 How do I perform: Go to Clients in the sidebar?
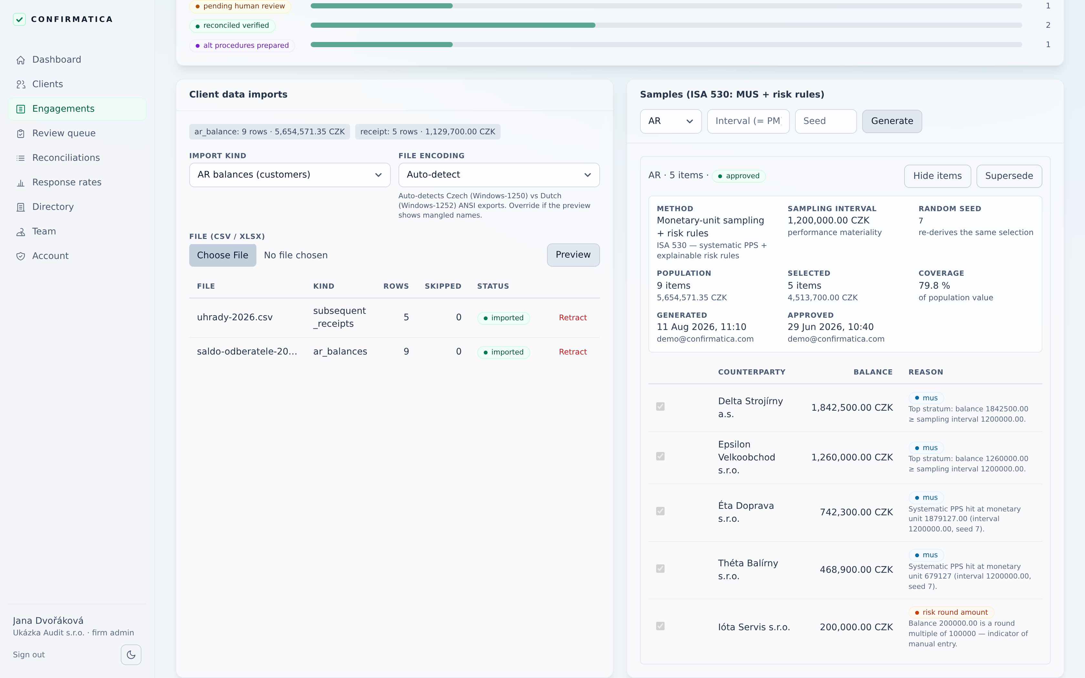pyautogui.click(x=77, y=84)
